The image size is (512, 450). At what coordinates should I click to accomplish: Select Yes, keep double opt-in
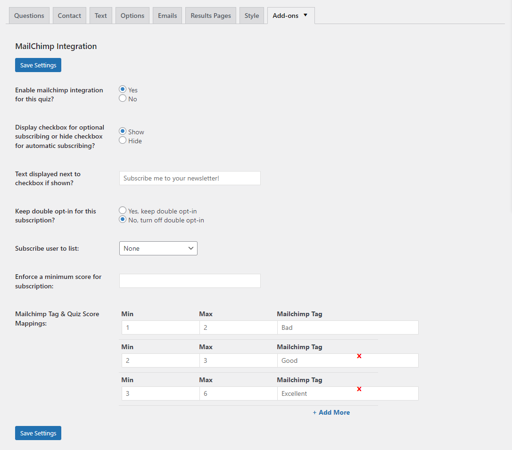point(123,210)
